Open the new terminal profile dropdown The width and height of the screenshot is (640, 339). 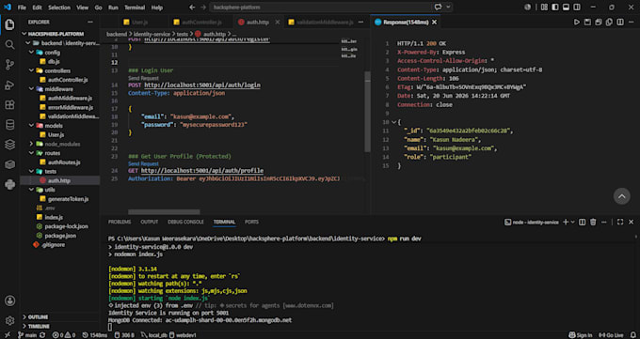pos(572,222)
